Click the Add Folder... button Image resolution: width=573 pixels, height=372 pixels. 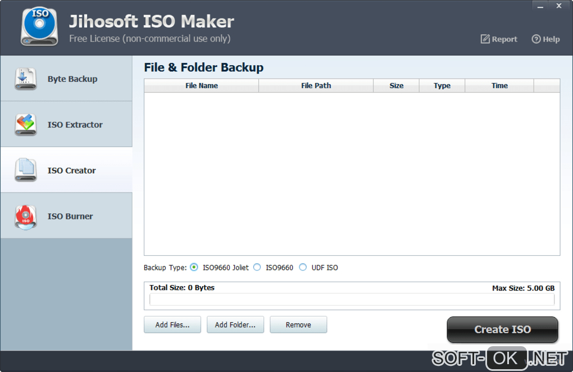coord(235,324)
